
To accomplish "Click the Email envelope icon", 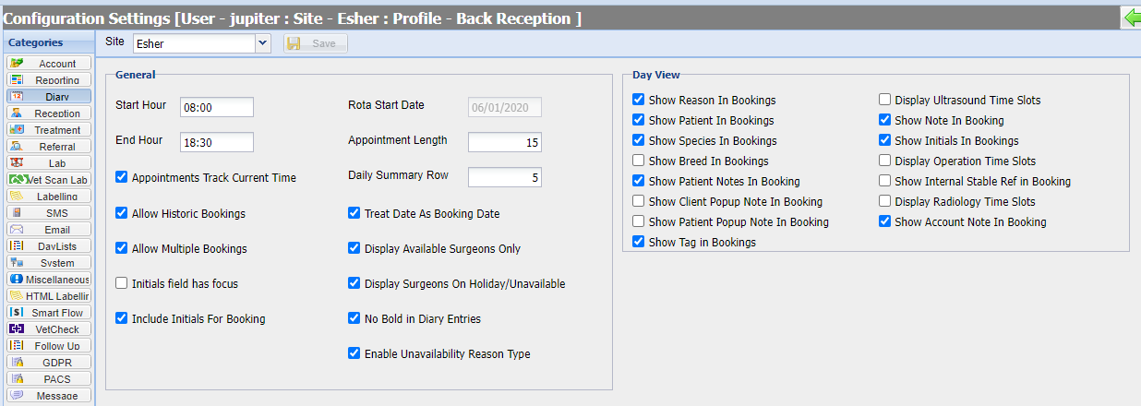I will 18,230.
